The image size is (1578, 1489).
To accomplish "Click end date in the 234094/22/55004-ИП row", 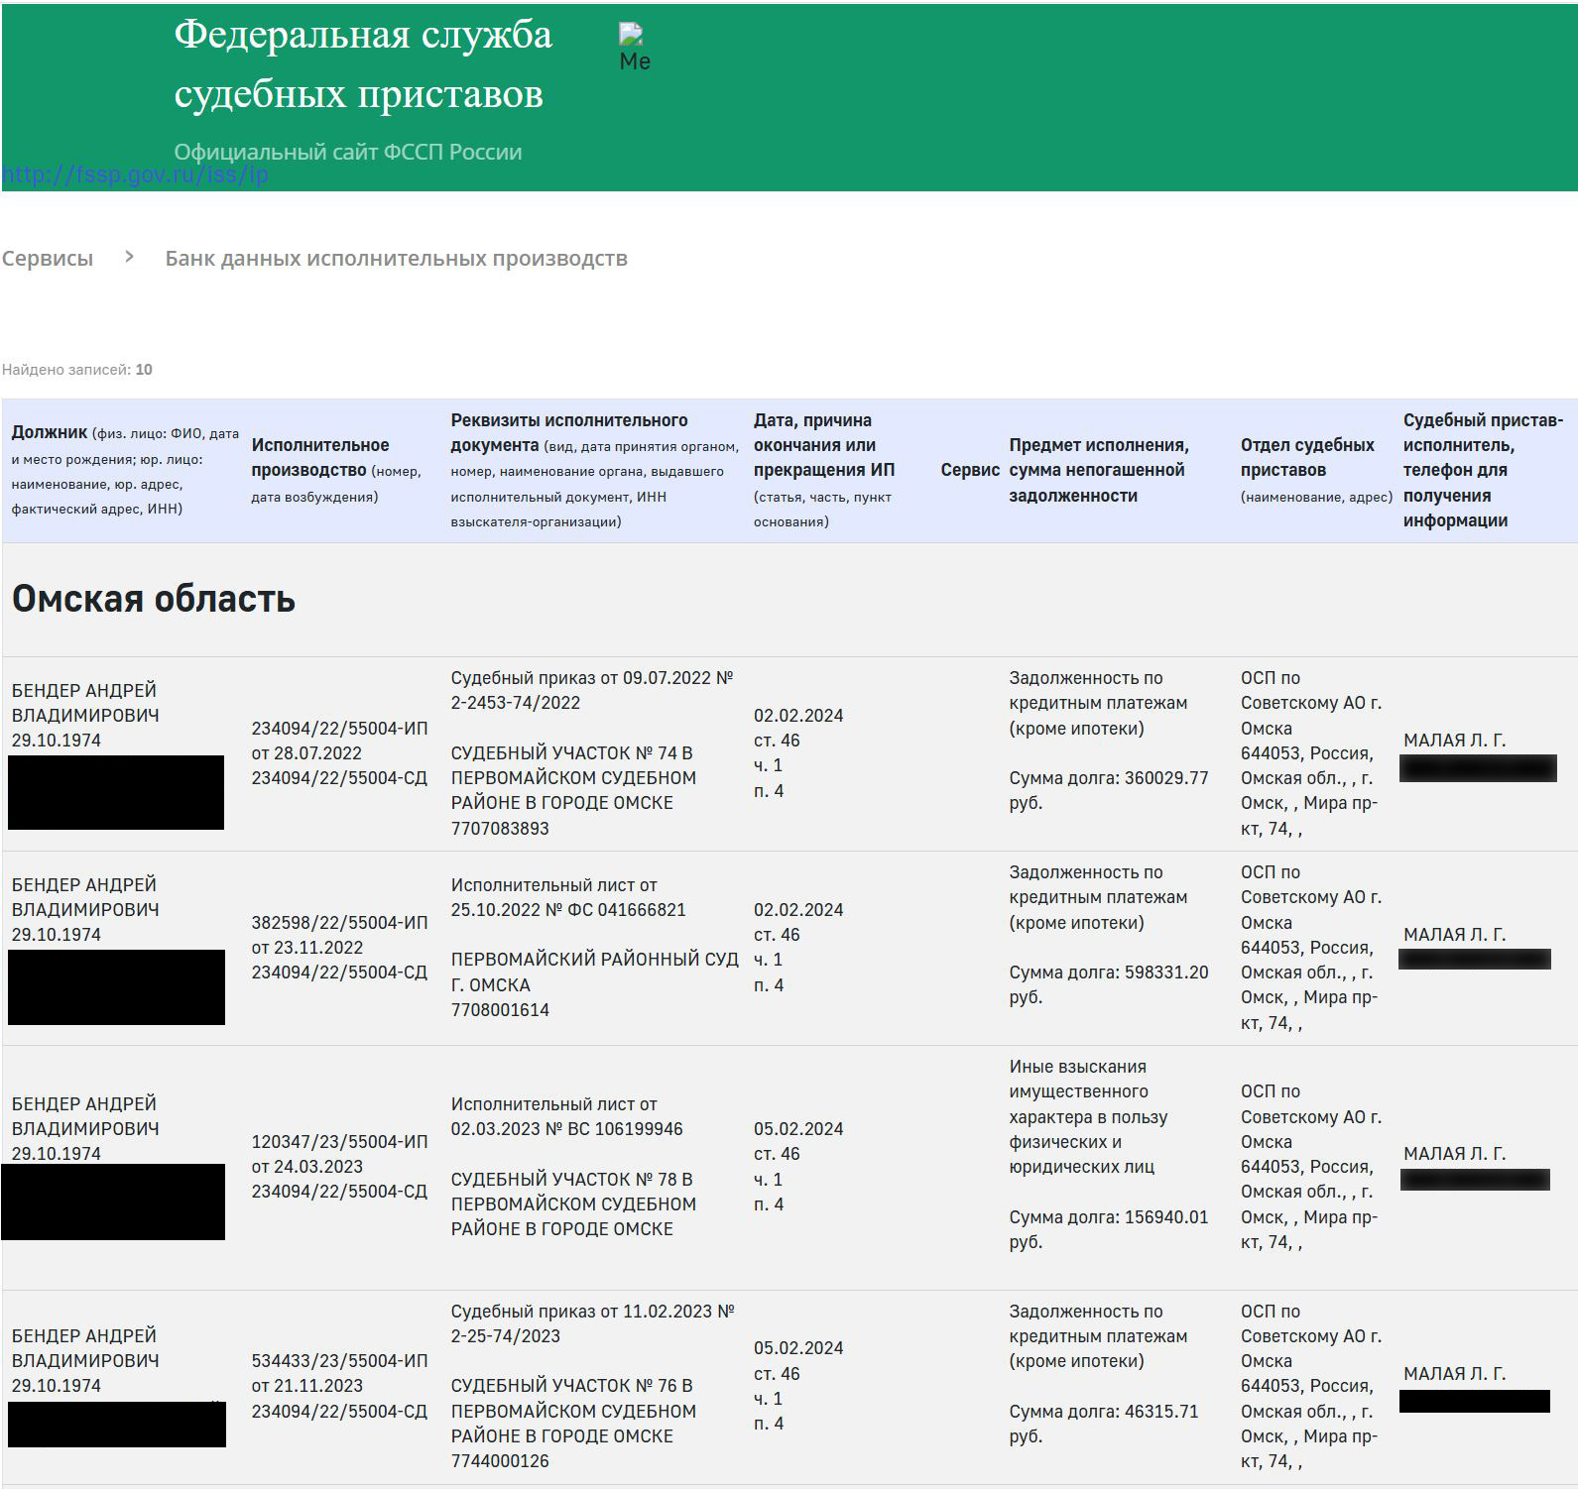I will pyautogui.click(x=798, y=716).
